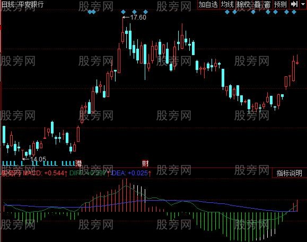Expand the top-right dropdown triangle
The width and height of the screenshot is (307, 242).
coord(303,4)
